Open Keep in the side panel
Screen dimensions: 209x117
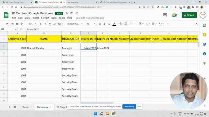(x=204, y=35)
